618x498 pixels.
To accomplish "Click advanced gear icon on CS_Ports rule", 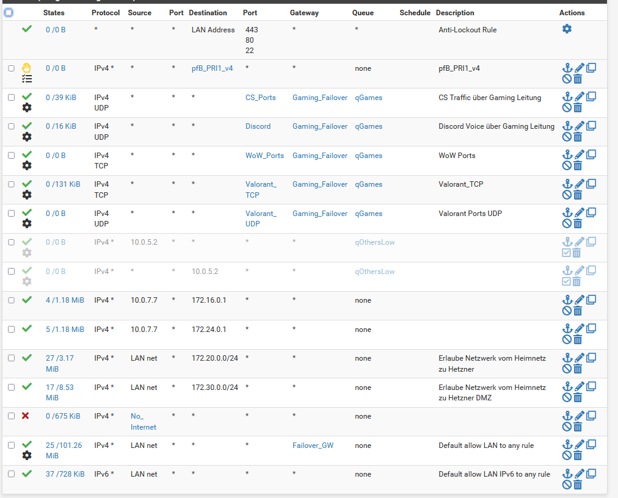I will (x=27, y=107).
